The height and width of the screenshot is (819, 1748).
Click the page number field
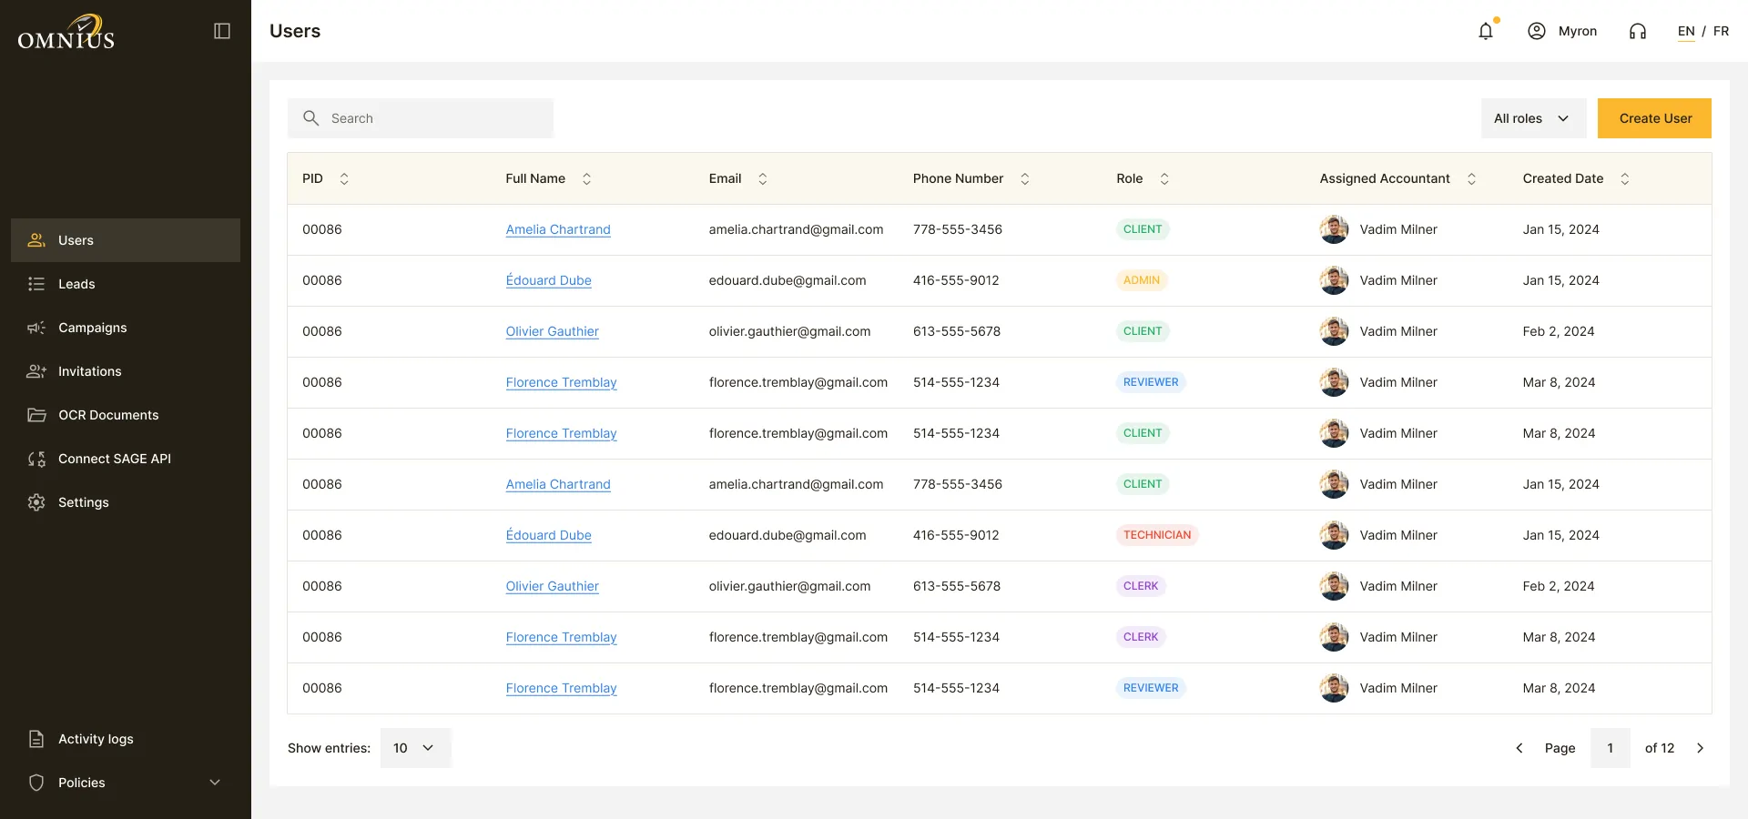click(x=1610, y=748)
